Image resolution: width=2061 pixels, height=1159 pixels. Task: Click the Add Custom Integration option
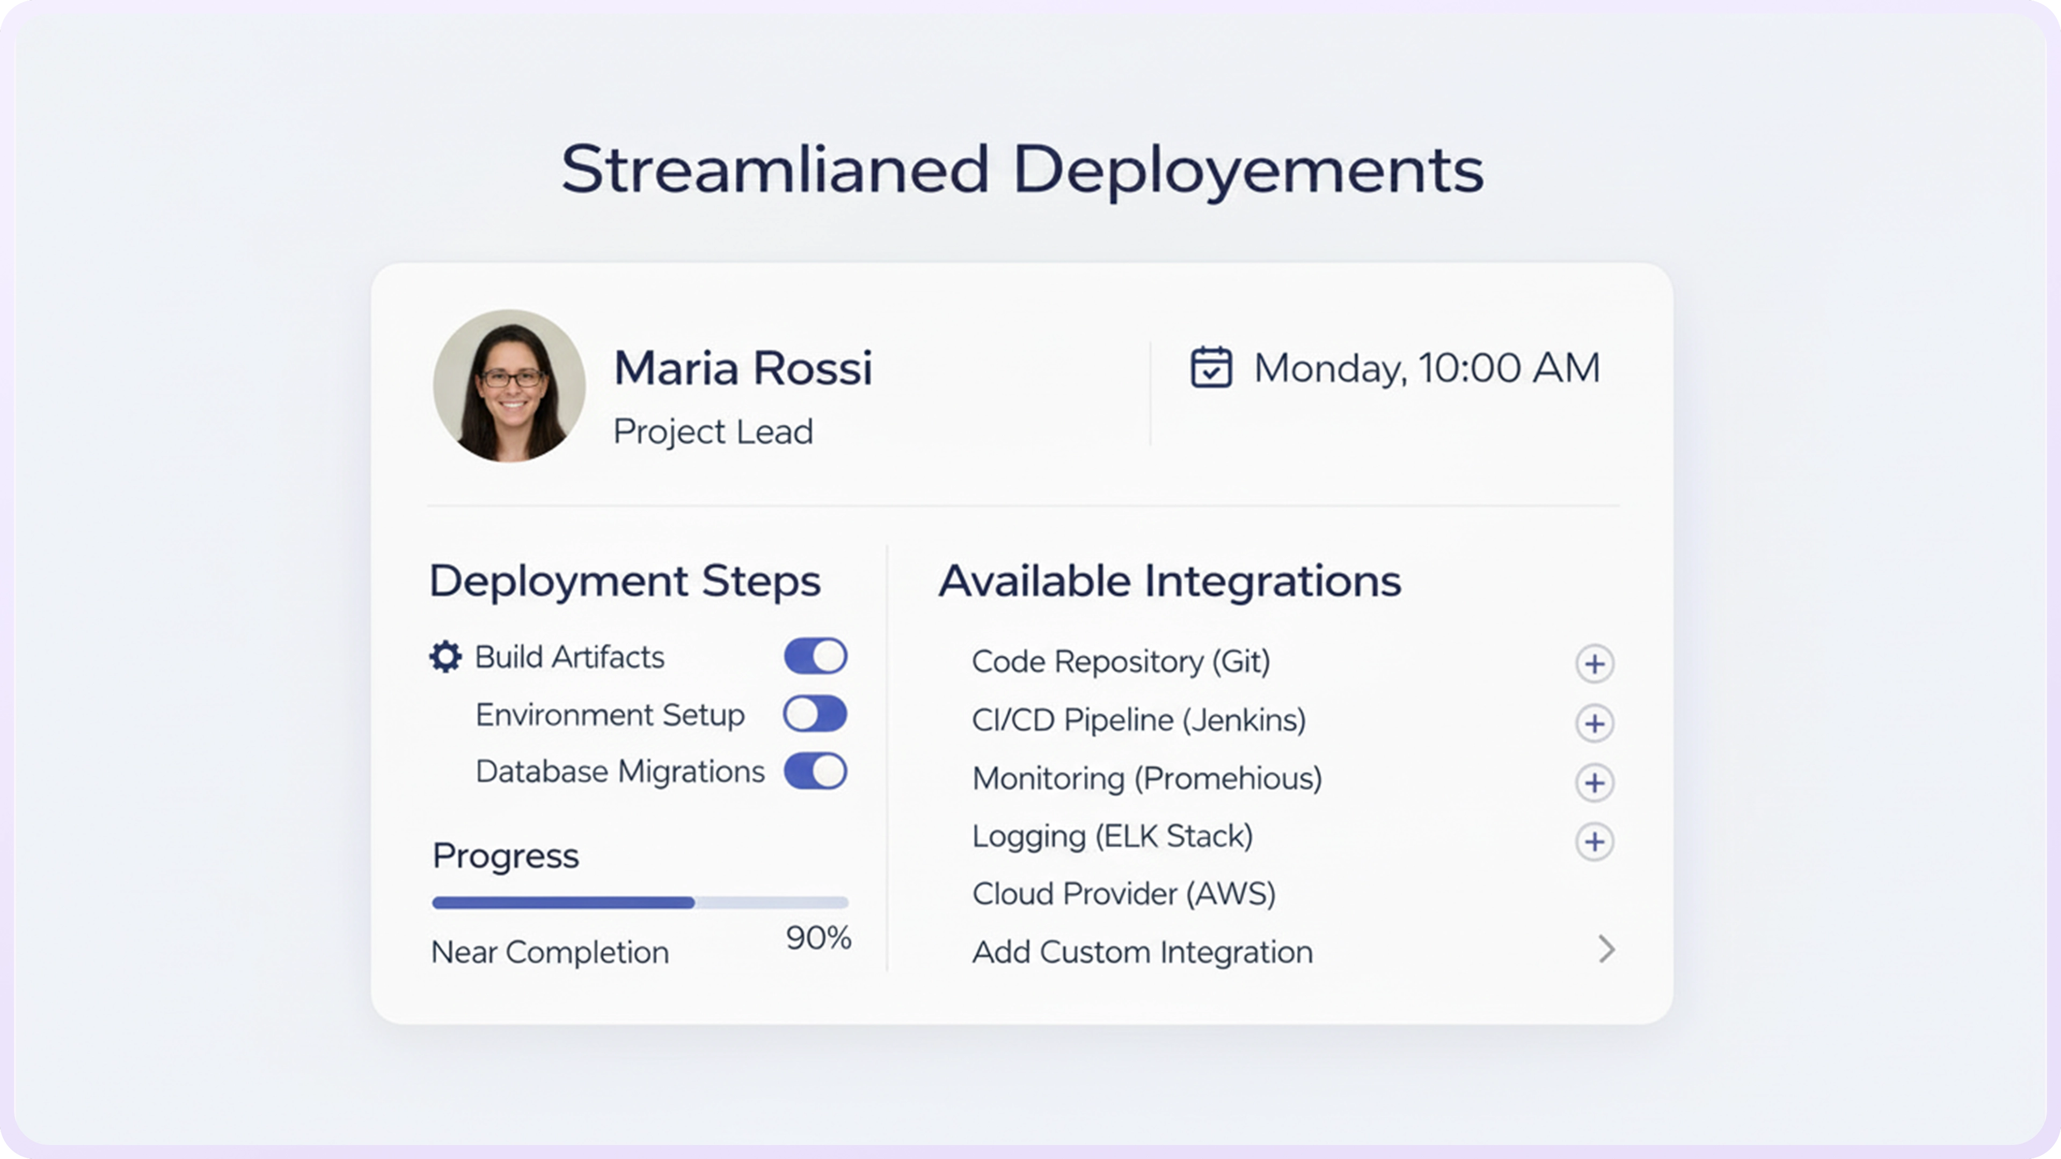pyautogui.click(x=1143, y=952)
